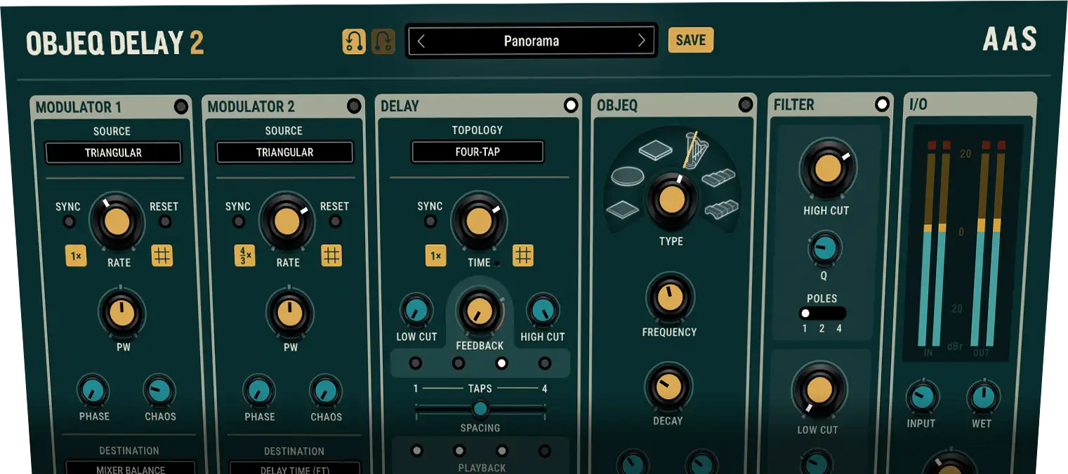This screenshot has height=474, width=1068.
Task: Click the SAVE button
Action: 690,40
